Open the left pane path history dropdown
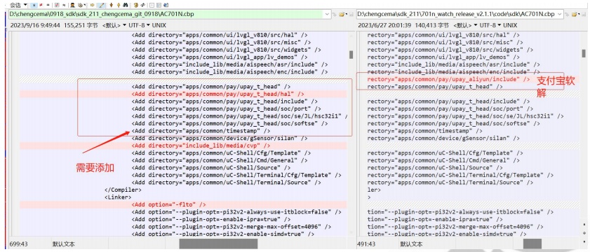The width and height of the screenshot is (590, 252). [x=328, y=14]
